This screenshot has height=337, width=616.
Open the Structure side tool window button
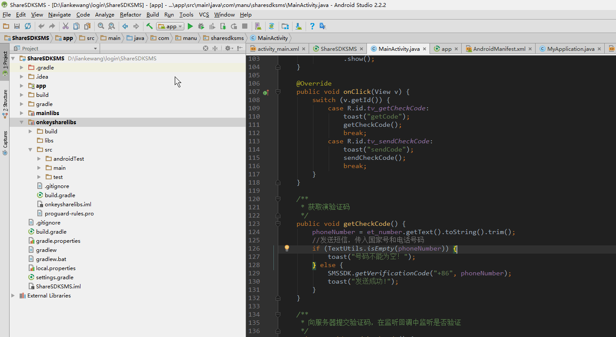point(5,104)
